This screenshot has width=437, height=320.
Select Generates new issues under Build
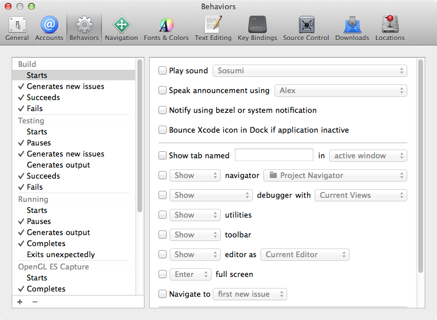65,87
